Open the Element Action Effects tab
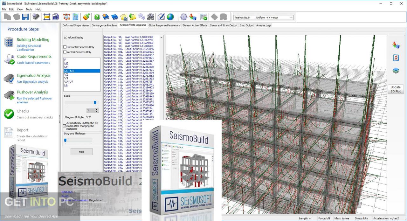407x221 pixels. coord(195,25)
